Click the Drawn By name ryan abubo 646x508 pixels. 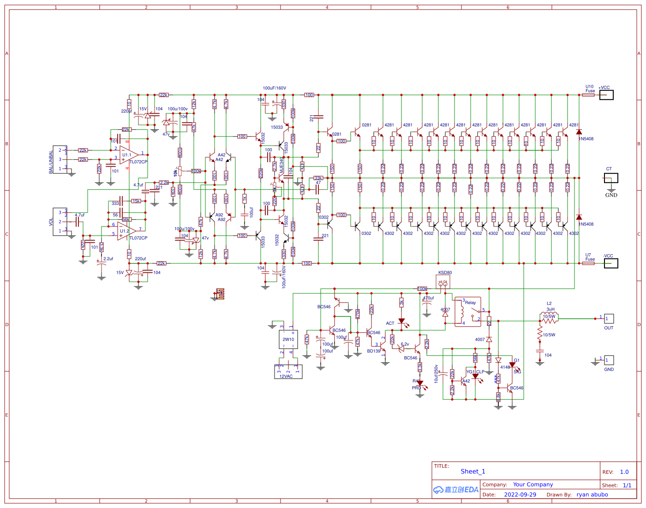point(592,494)
